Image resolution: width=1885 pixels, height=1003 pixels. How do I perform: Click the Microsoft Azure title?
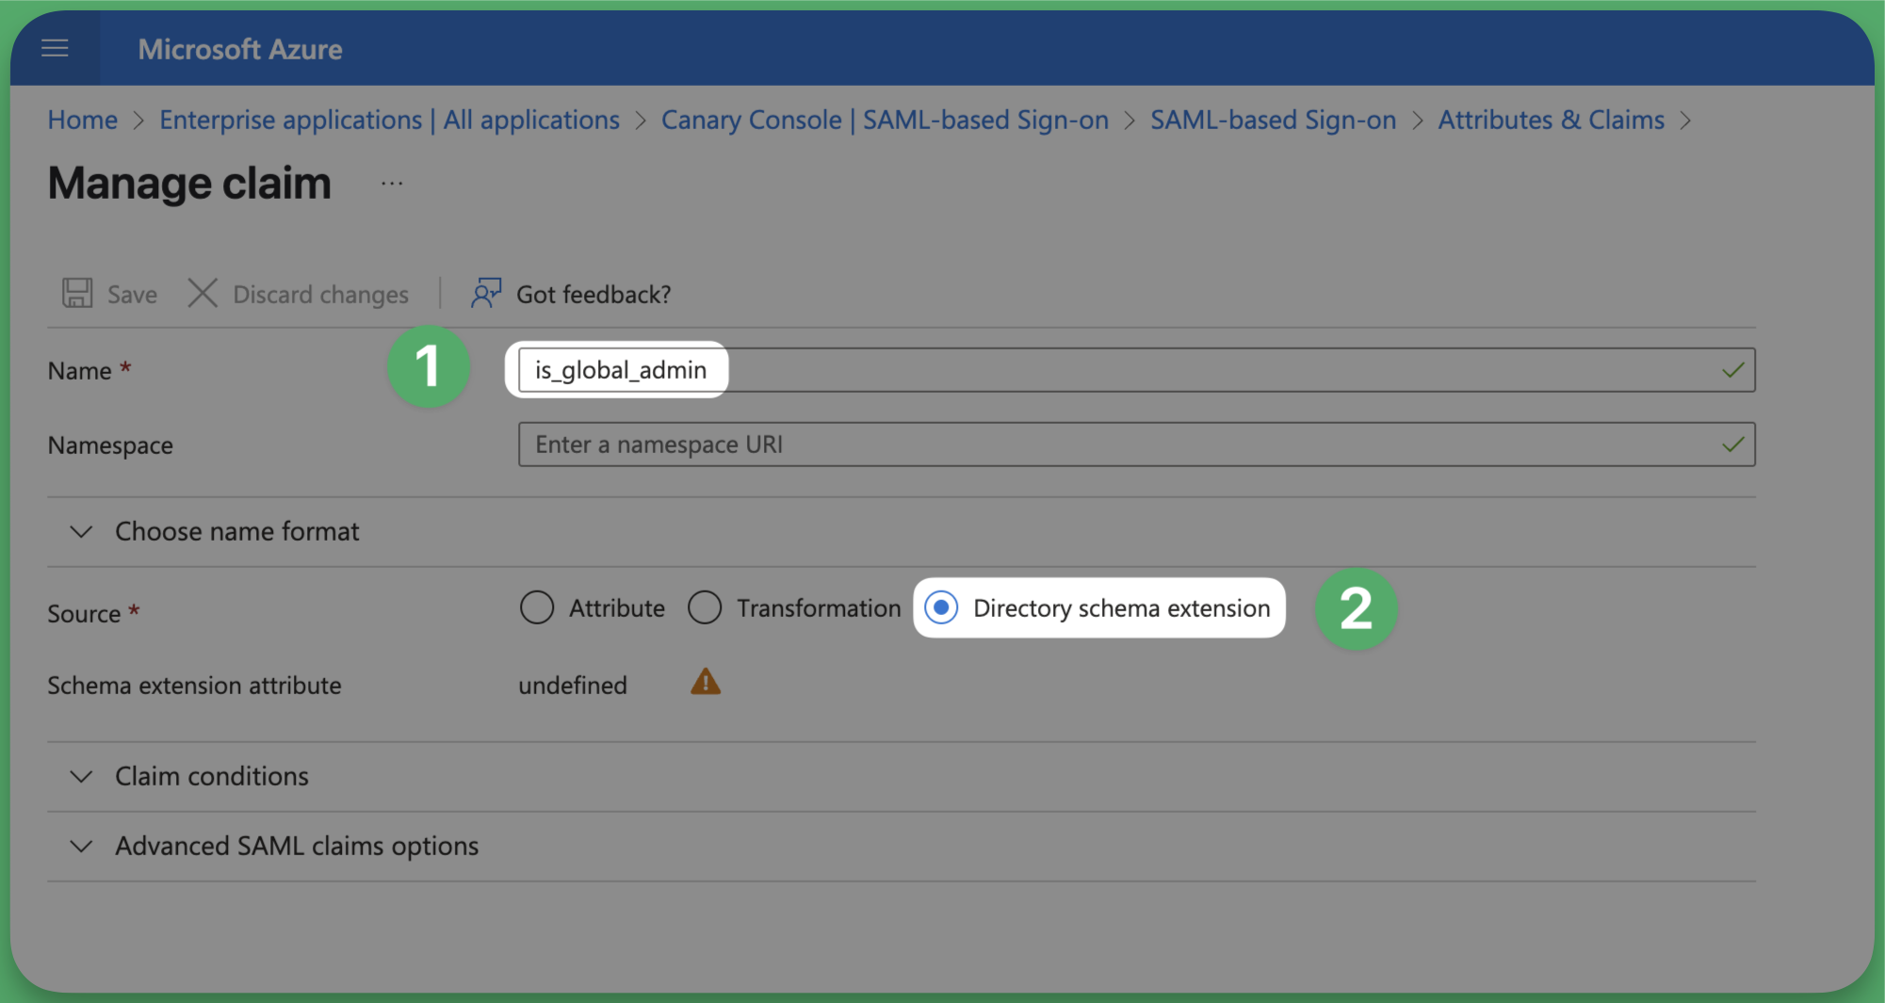(x=240, y=49)
